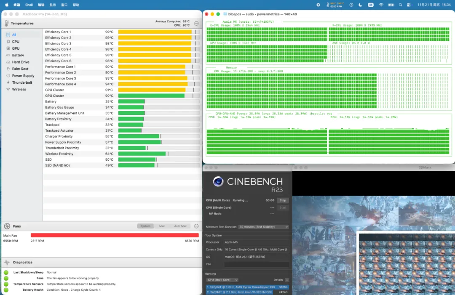Open the Focus moon icon in the menu bar
Viewport: 455px width, 295px height.
[x=360, y=5]
